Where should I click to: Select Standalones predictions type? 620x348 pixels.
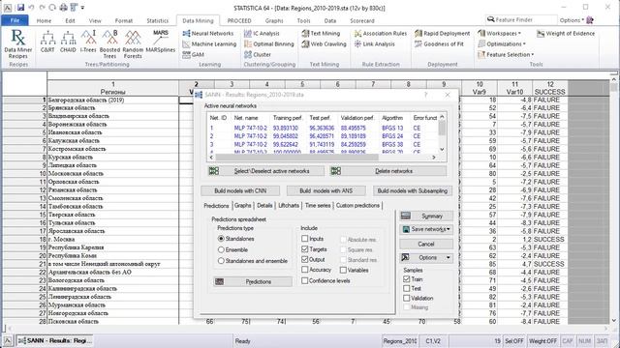236,239
